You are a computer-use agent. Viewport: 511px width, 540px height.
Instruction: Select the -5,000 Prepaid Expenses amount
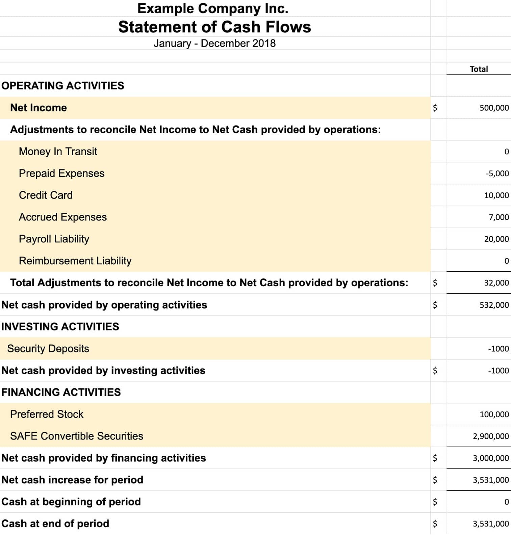[x=497, y=173]
